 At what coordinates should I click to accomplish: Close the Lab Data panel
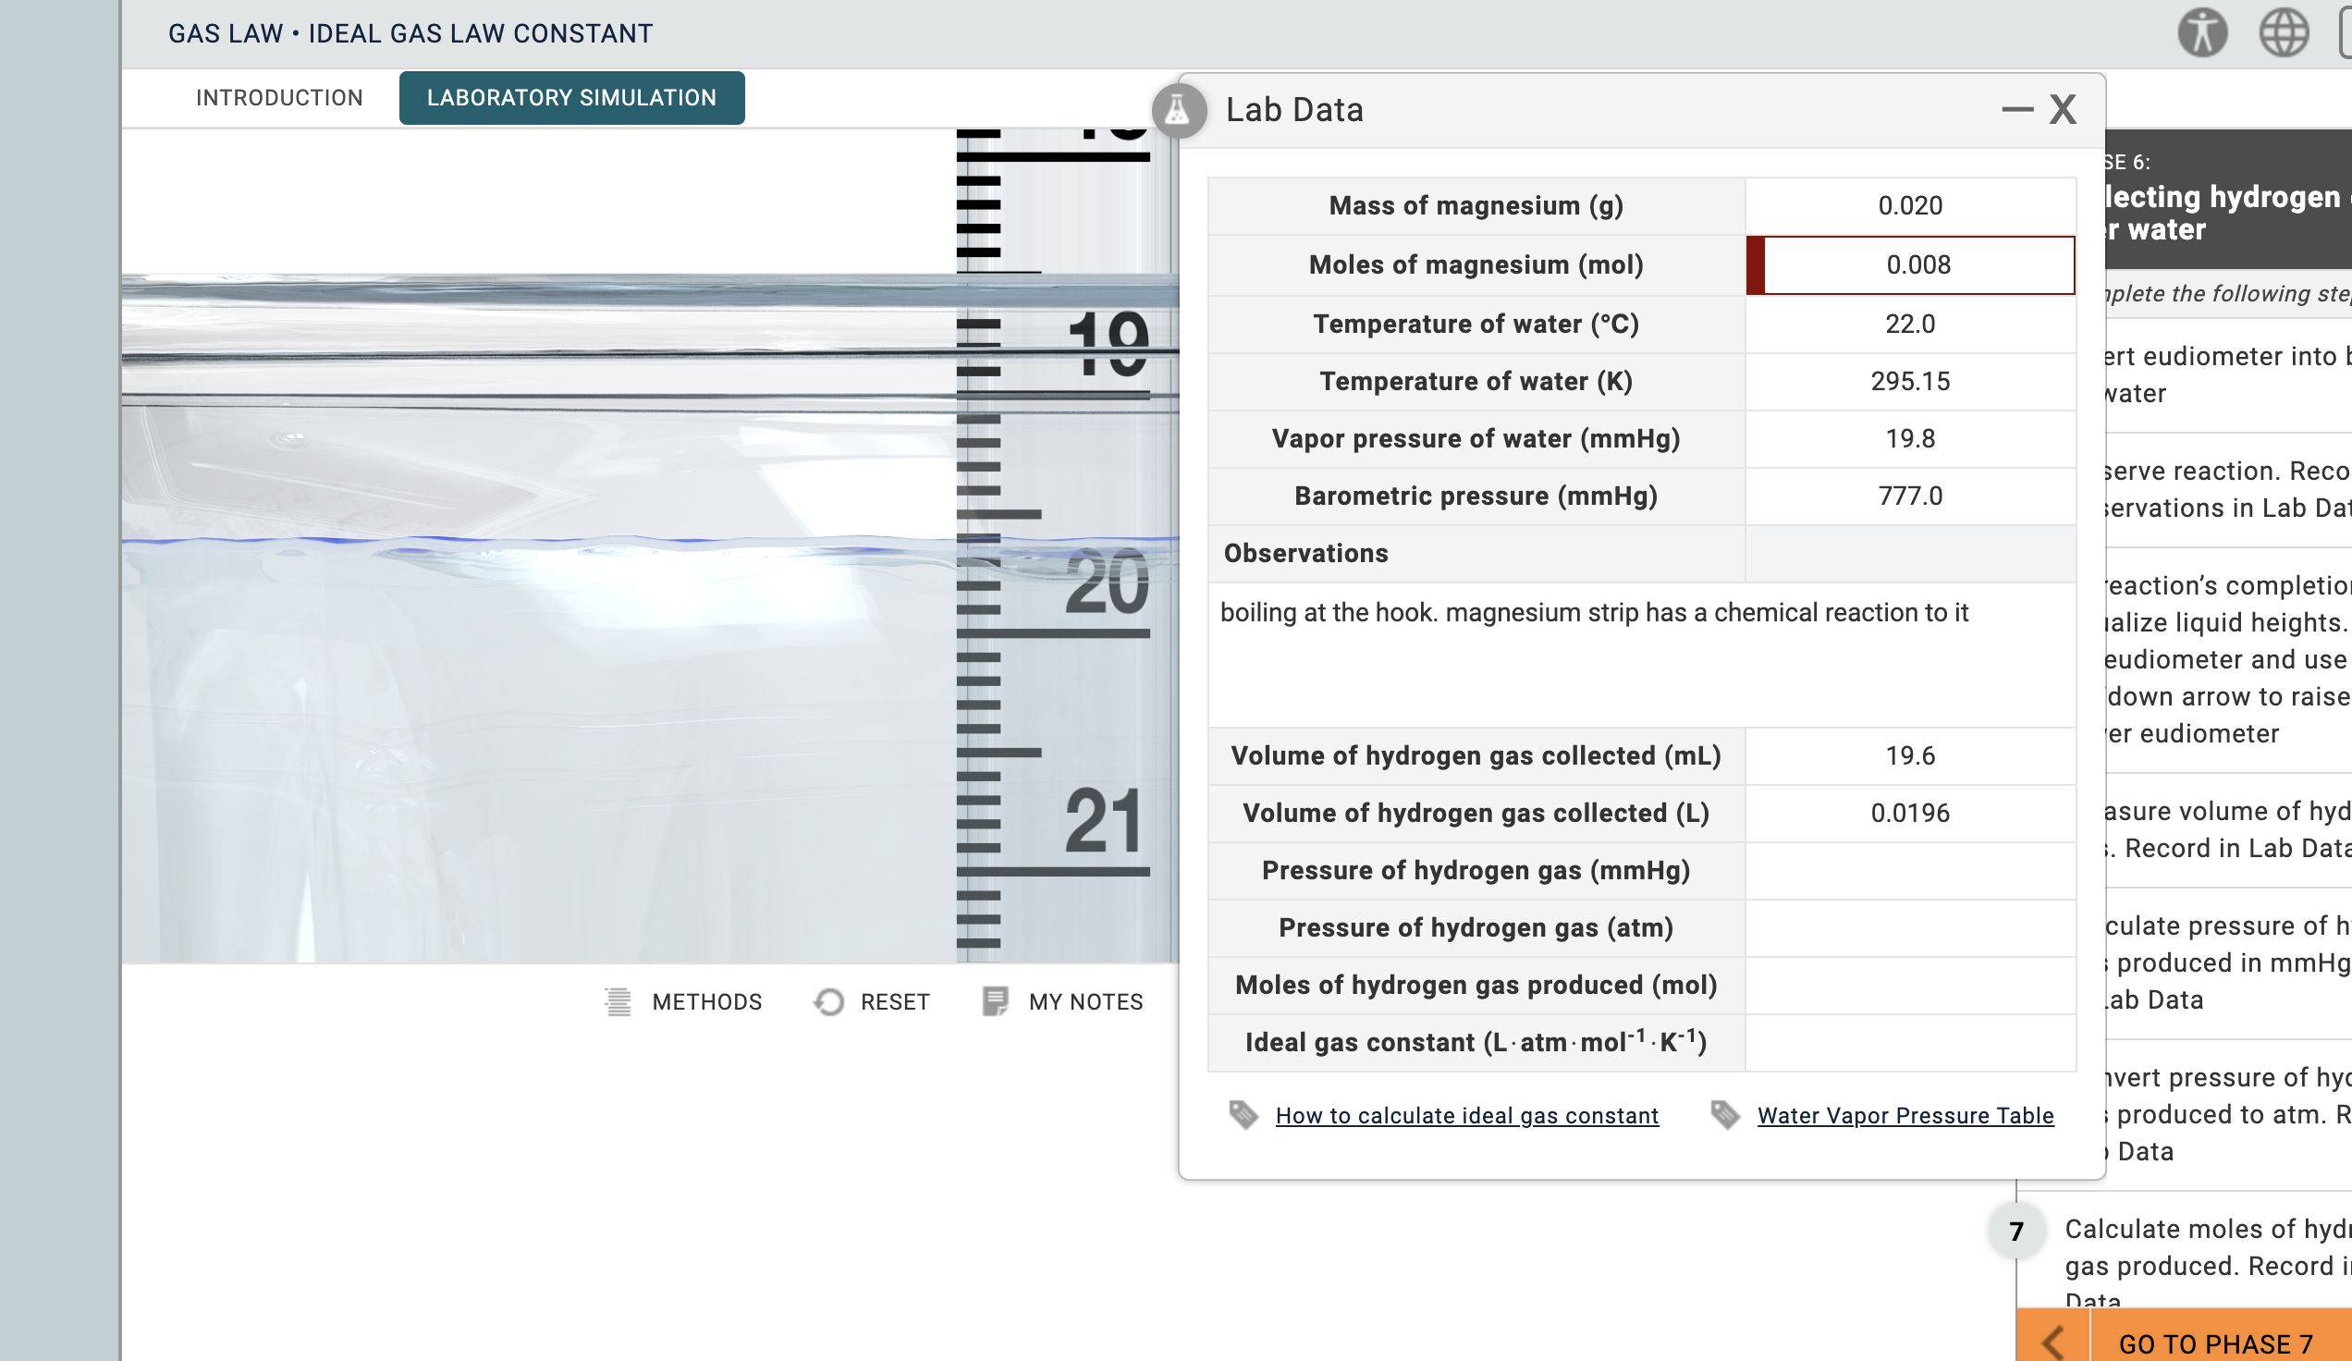(x=2063, y=110)
